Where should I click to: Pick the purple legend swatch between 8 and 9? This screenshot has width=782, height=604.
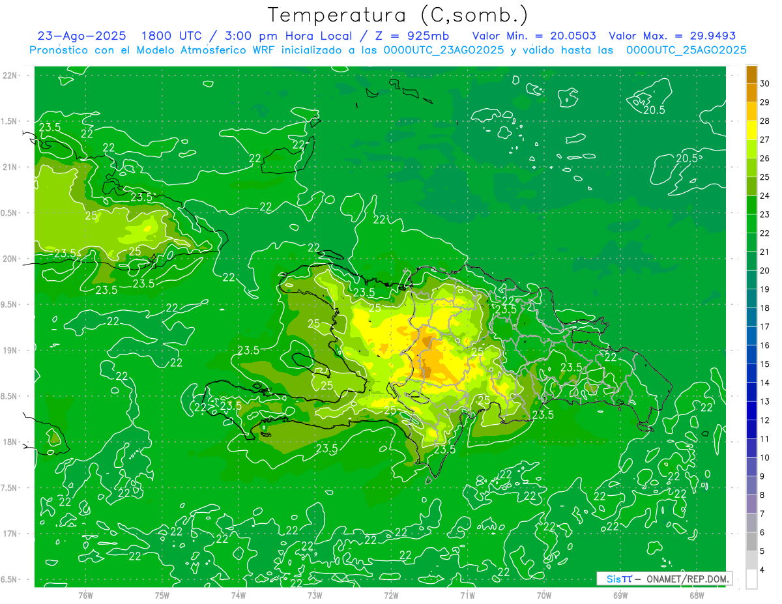click(751, 485)
